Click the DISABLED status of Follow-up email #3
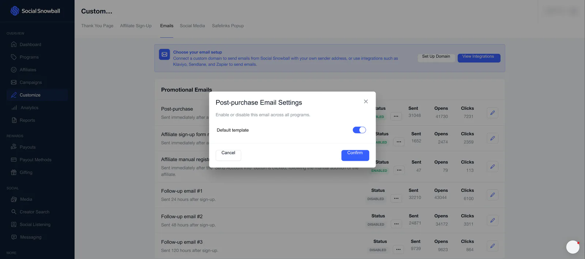This screenshot has height=259, width=585. 378,250
